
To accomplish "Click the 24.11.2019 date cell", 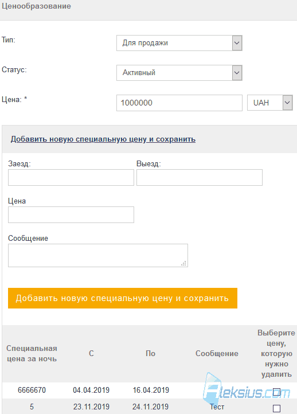I will tap(150, 407).
